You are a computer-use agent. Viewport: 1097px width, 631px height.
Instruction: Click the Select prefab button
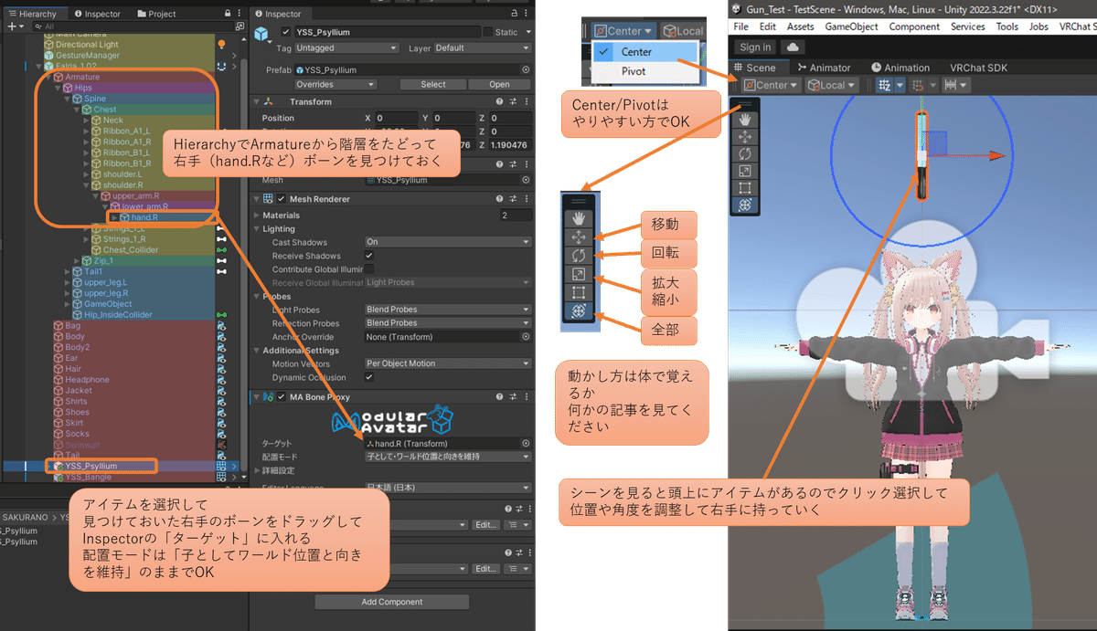tap(433, 84)
